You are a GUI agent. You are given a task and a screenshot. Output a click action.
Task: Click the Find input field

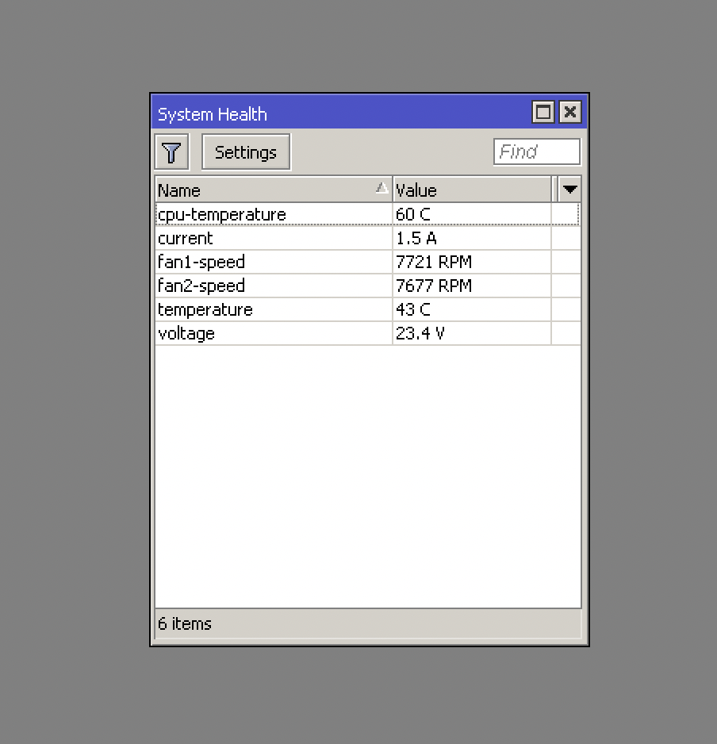pyautogui.click(x=537, y=151)
